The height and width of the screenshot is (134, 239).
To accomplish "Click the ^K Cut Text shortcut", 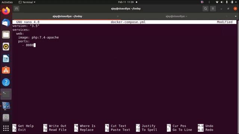I will (116, 126).
